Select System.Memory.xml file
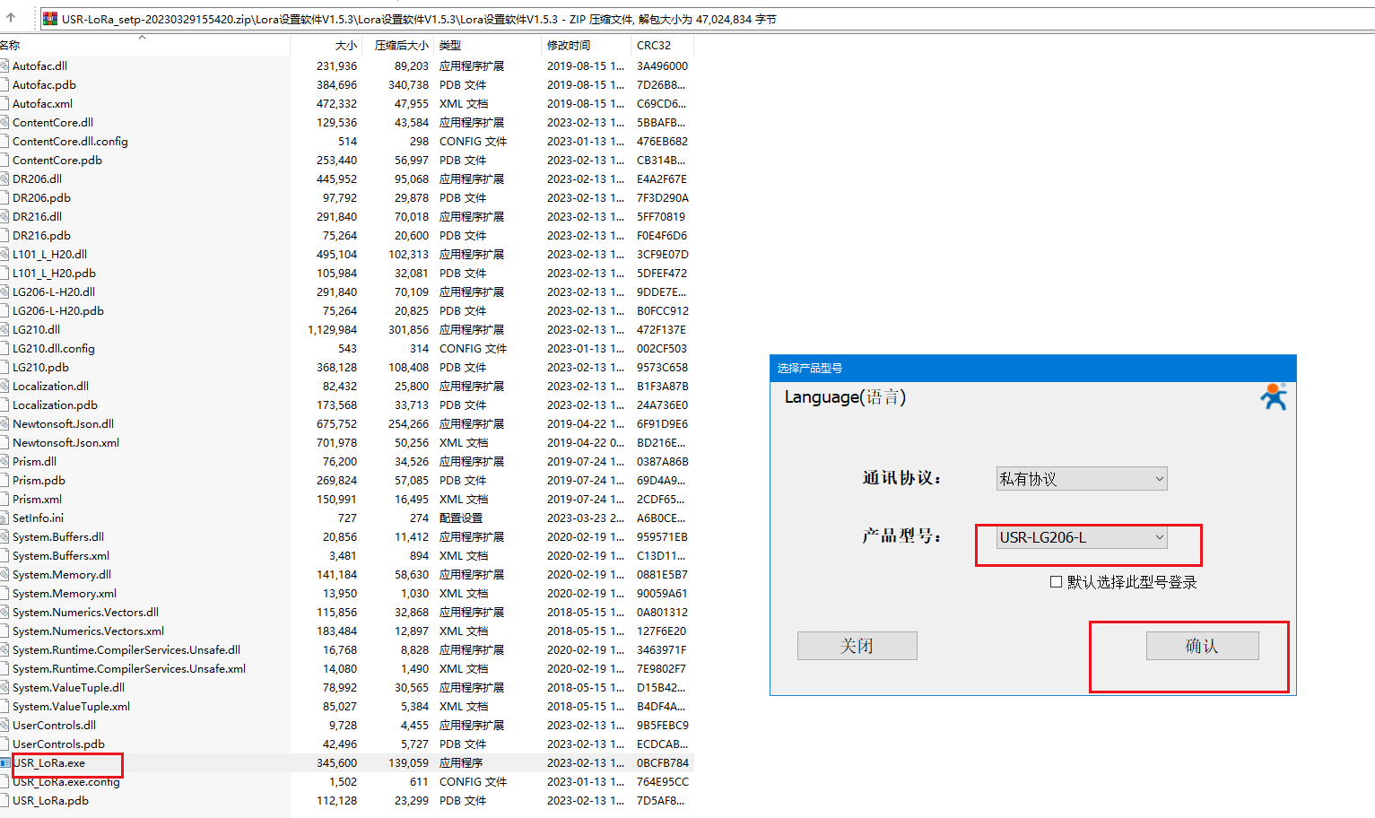Screen dimensions: 1375x818 pyautogui.click(x=65, y=594)
